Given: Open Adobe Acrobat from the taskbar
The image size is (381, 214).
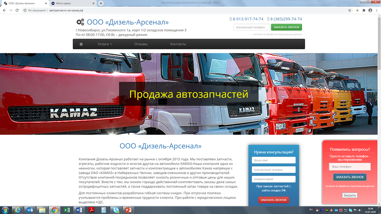Looking at the screenshot, I should (91, 210).
